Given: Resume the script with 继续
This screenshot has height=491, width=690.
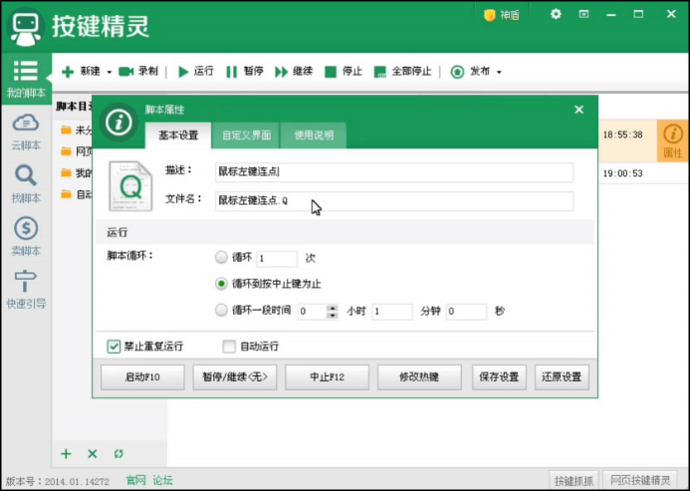Looking at the screenshot, I should point(294,72).
